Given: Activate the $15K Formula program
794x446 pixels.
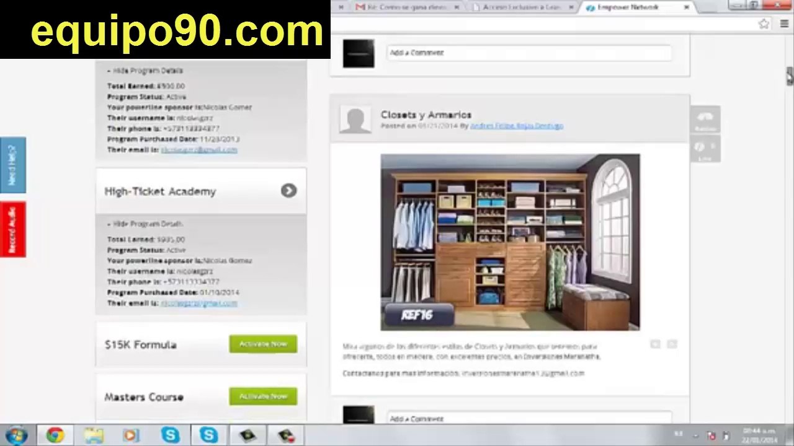Looking at the screenshot, I should pos(263,344).
